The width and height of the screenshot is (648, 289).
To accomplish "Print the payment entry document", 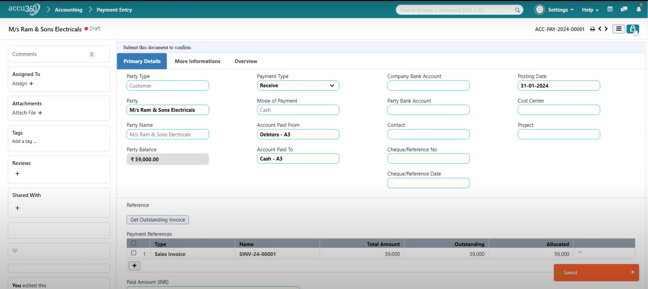I will tap(592, 29).
